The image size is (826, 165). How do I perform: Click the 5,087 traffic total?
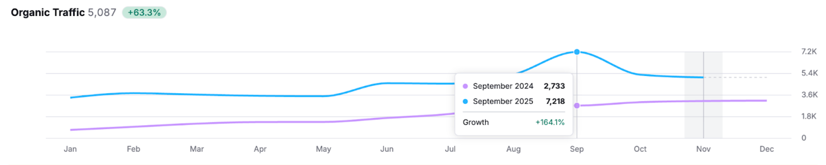[102, 13]
